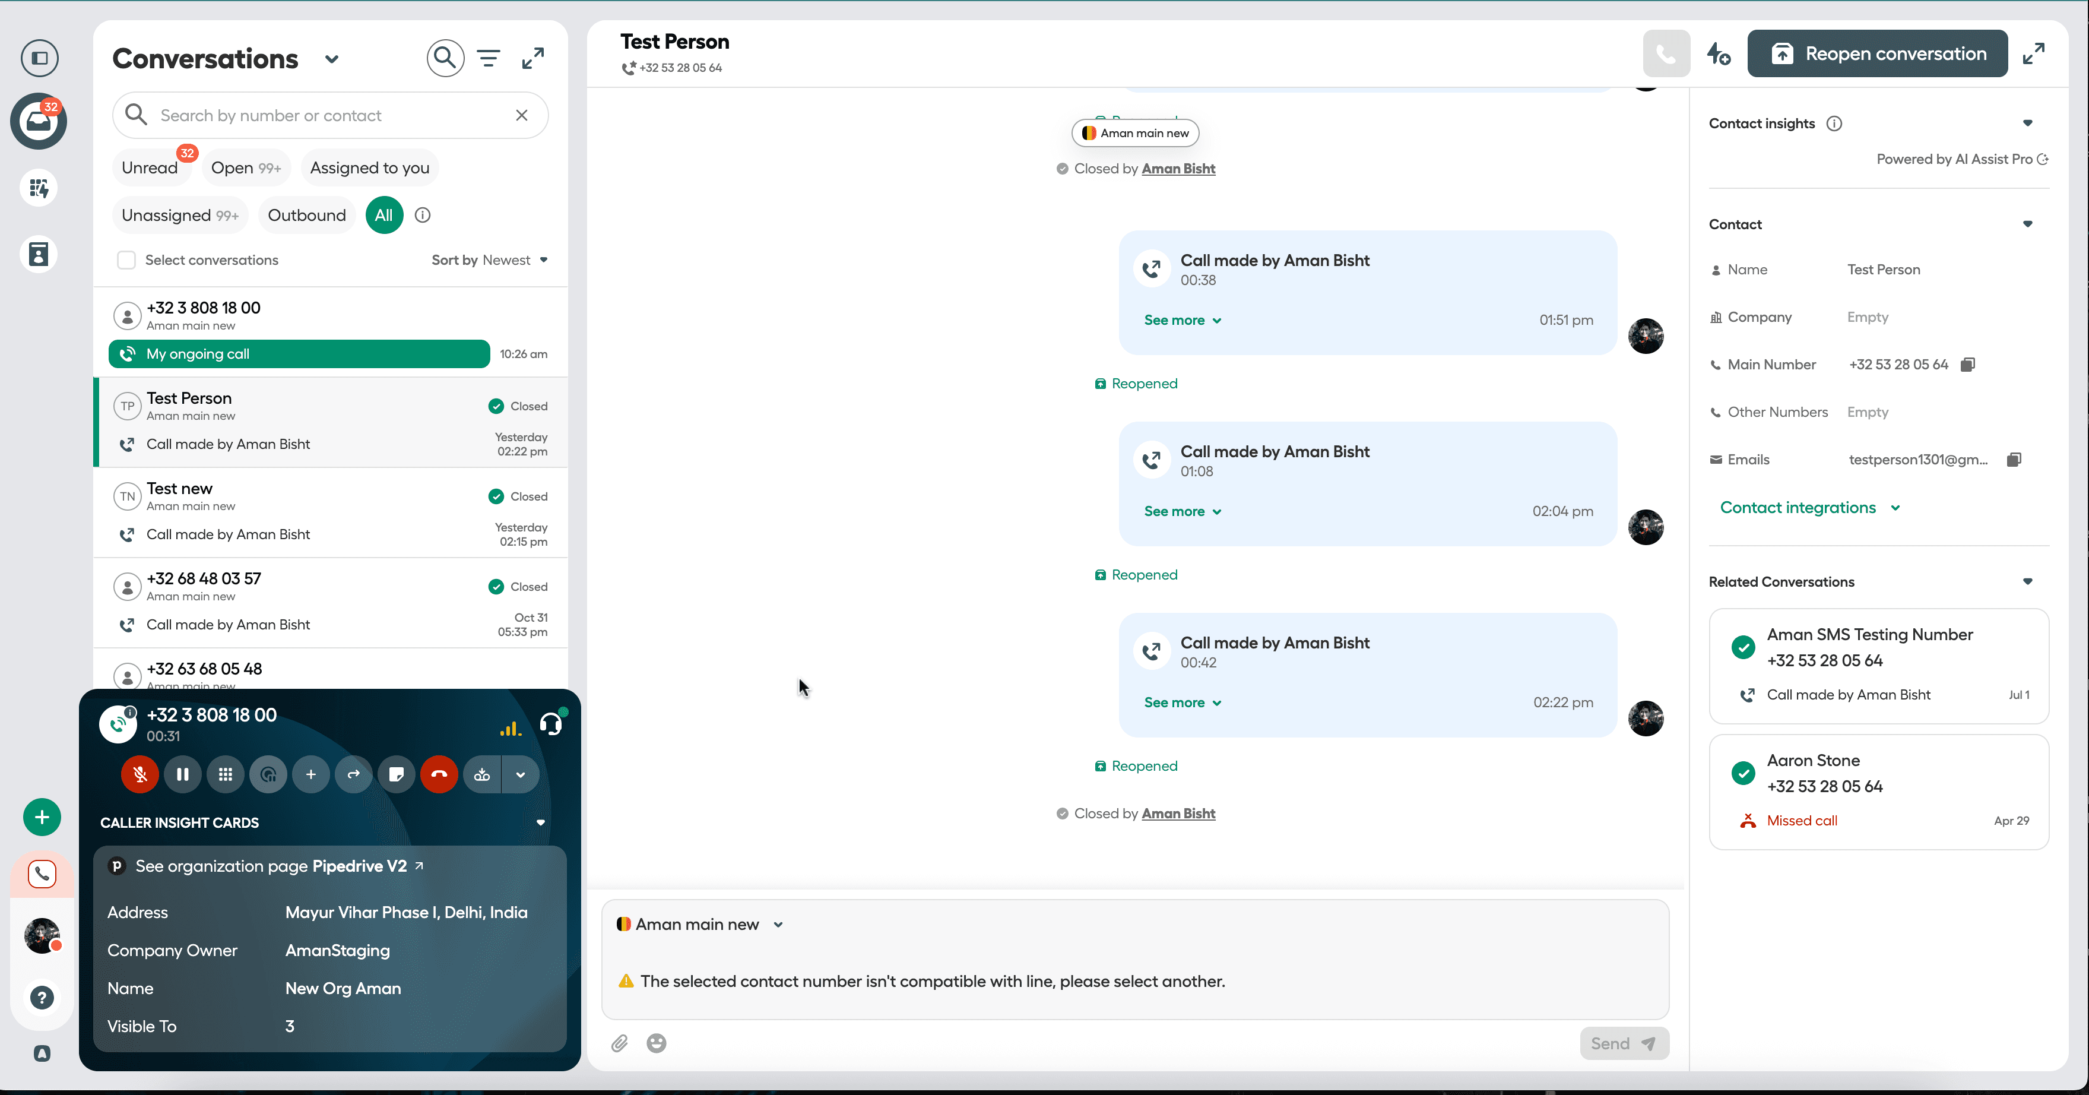Transfer the call with the forward arrow icon

tap(354, 774)
